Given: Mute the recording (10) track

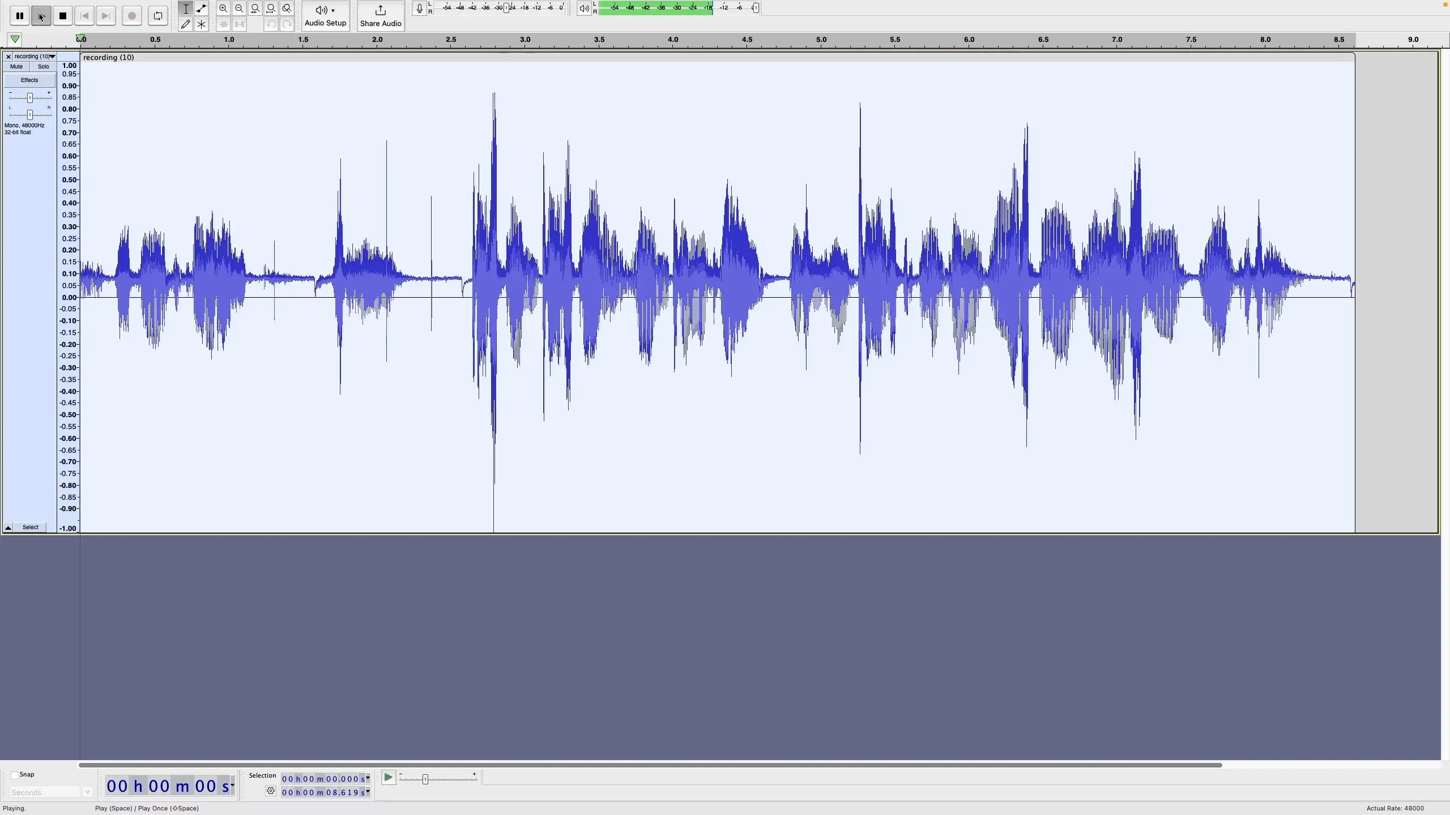Looking at the screenshot, I should tap(16, 66).
